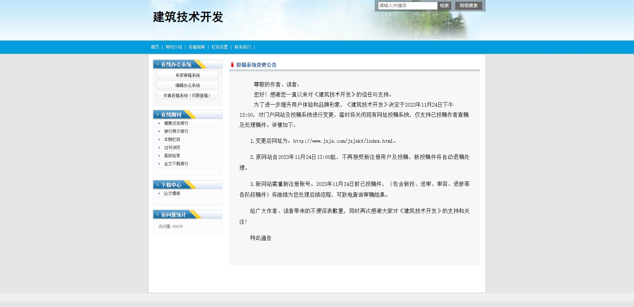The image size is (634, 307).
Task: Click arrow icon in 在线办公系统 header
Action: click(157, 64)
